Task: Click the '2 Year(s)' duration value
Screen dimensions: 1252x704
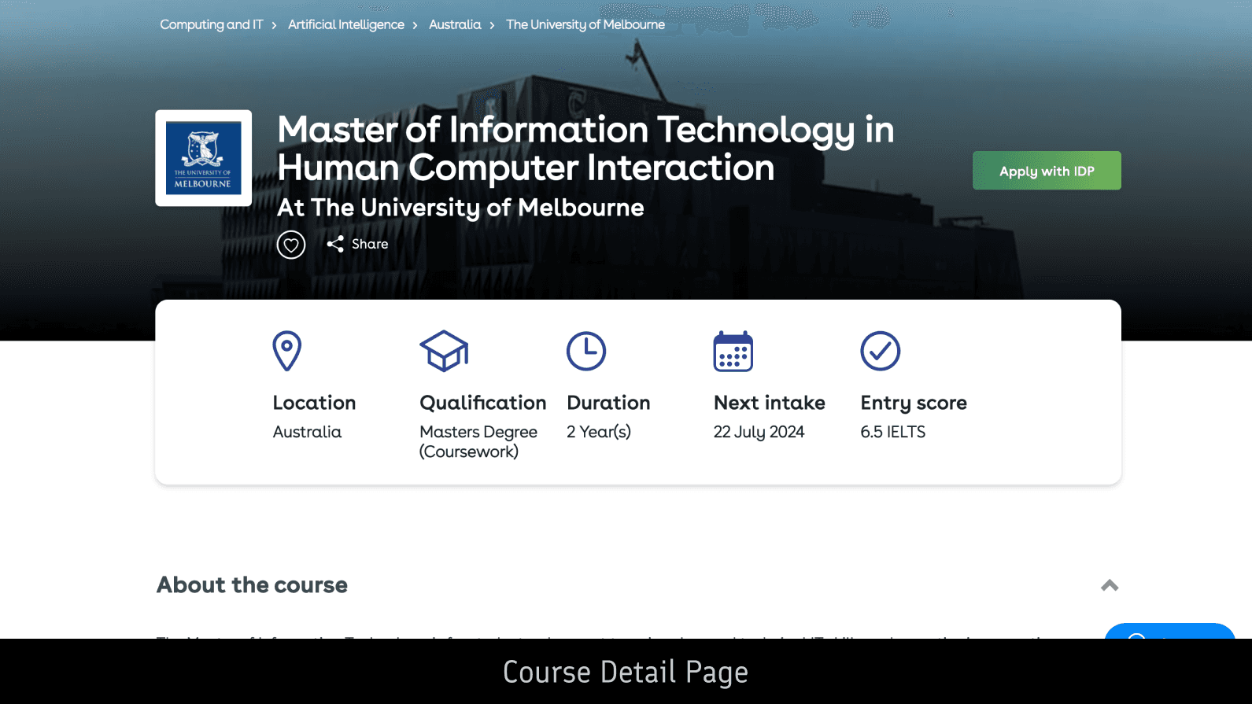Action: [599, 432]
